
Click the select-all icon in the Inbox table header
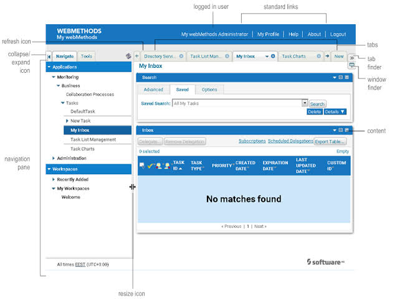142,166
